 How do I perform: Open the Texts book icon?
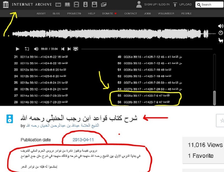coord(67,5)
